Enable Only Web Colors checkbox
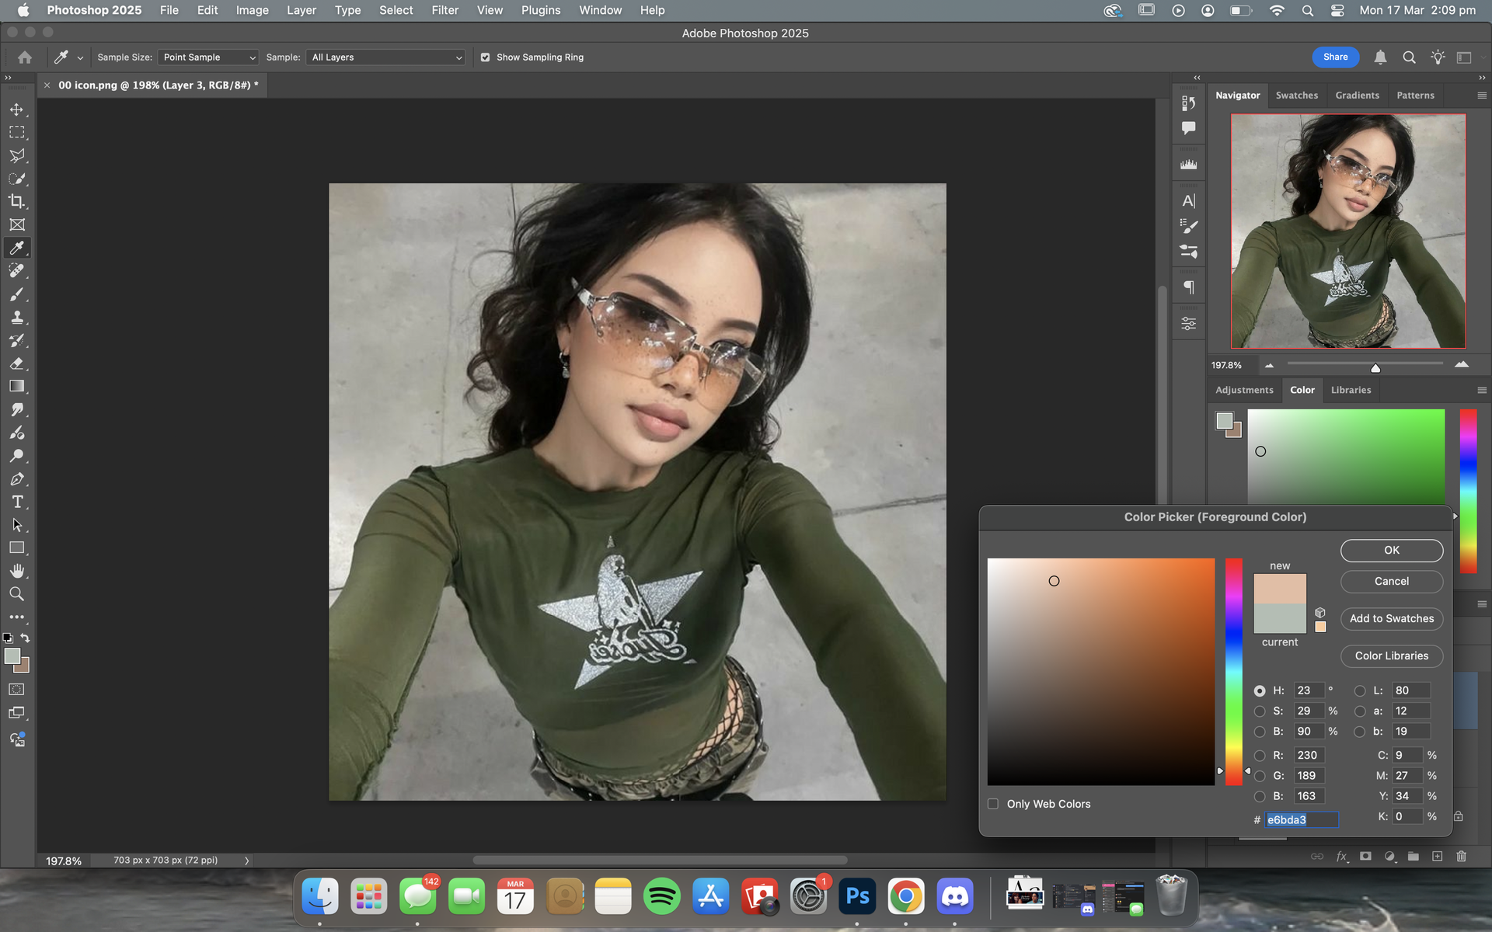Viewport: 1492px width, 932px height. pyautogui.click(x=993, y=804)
